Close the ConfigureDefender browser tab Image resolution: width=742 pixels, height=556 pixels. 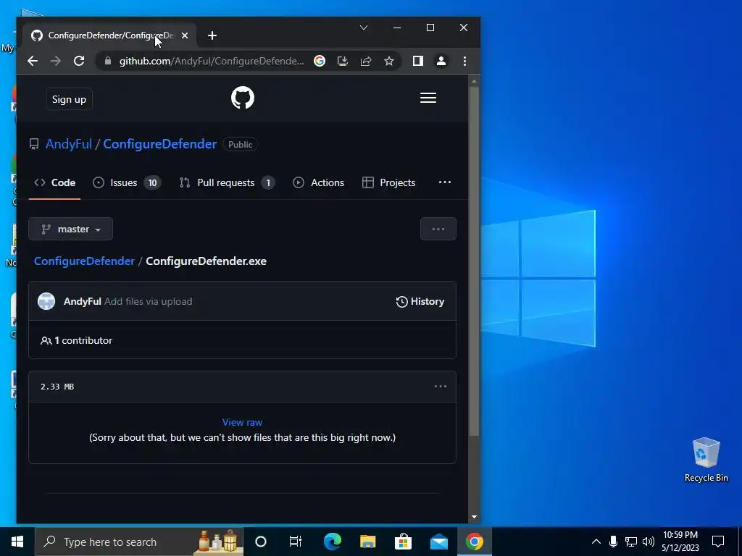tap(185, 35)
